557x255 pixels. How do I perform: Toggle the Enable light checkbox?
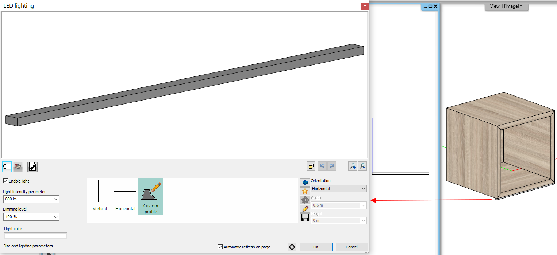5,181
